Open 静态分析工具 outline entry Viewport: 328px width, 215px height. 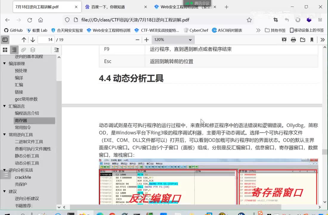(27, 156)
